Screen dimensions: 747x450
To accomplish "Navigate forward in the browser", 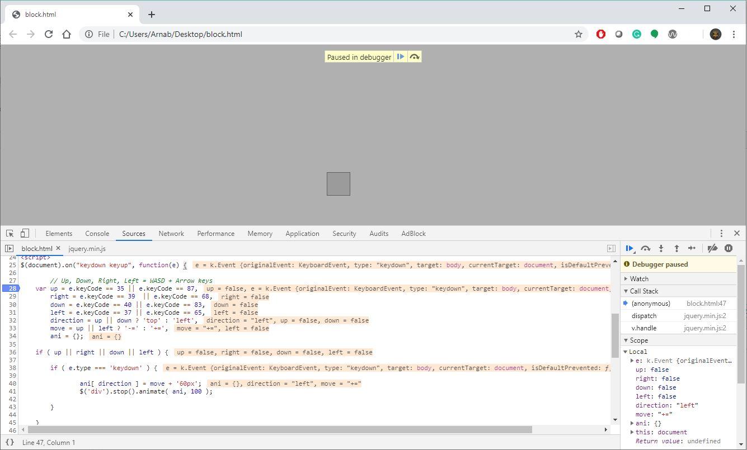I will pos(31,34).
